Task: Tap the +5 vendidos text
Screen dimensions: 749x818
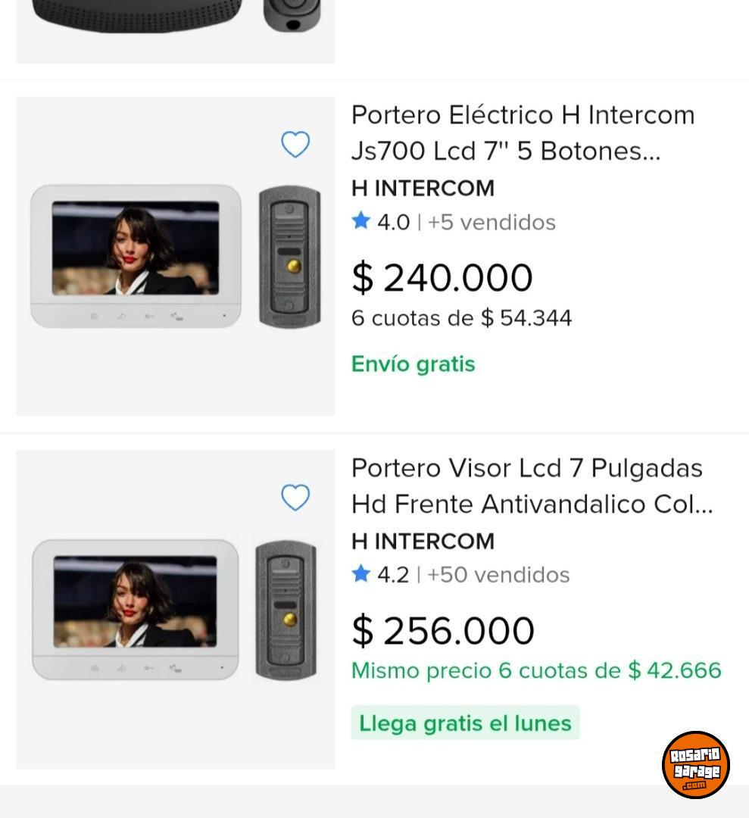Action: coord(492,222)
